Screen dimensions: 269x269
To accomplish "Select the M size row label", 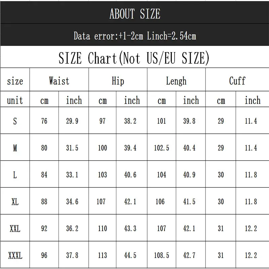I will click(x=15, y=148).
